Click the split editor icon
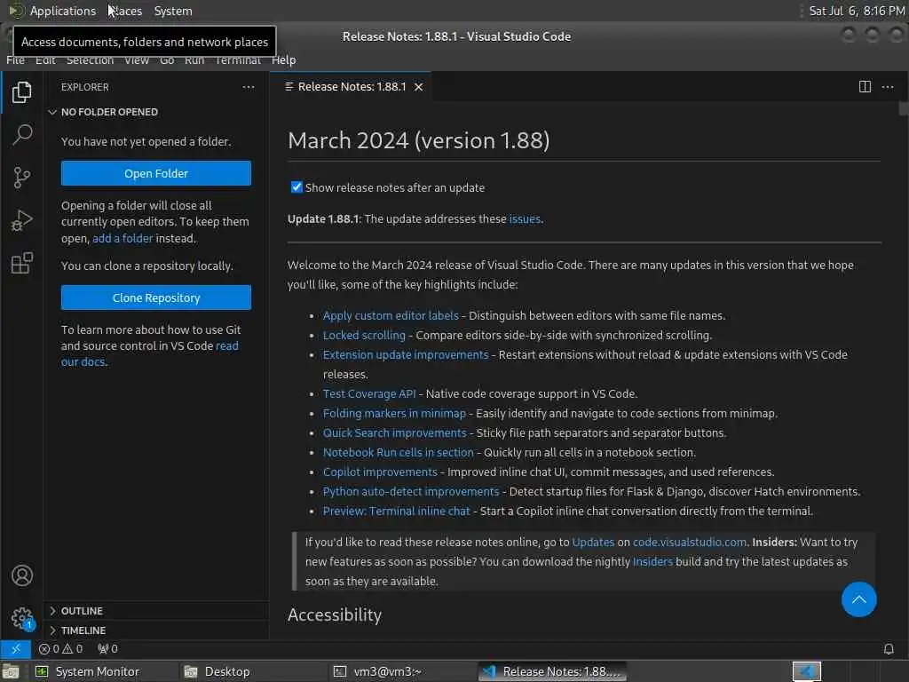This screenshot has width=909, height=682. (865, 87)
